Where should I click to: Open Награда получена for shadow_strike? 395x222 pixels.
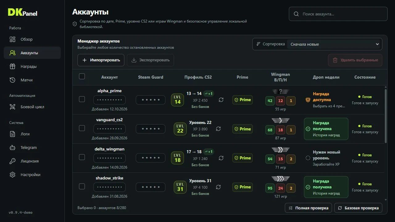coord(326,187)
